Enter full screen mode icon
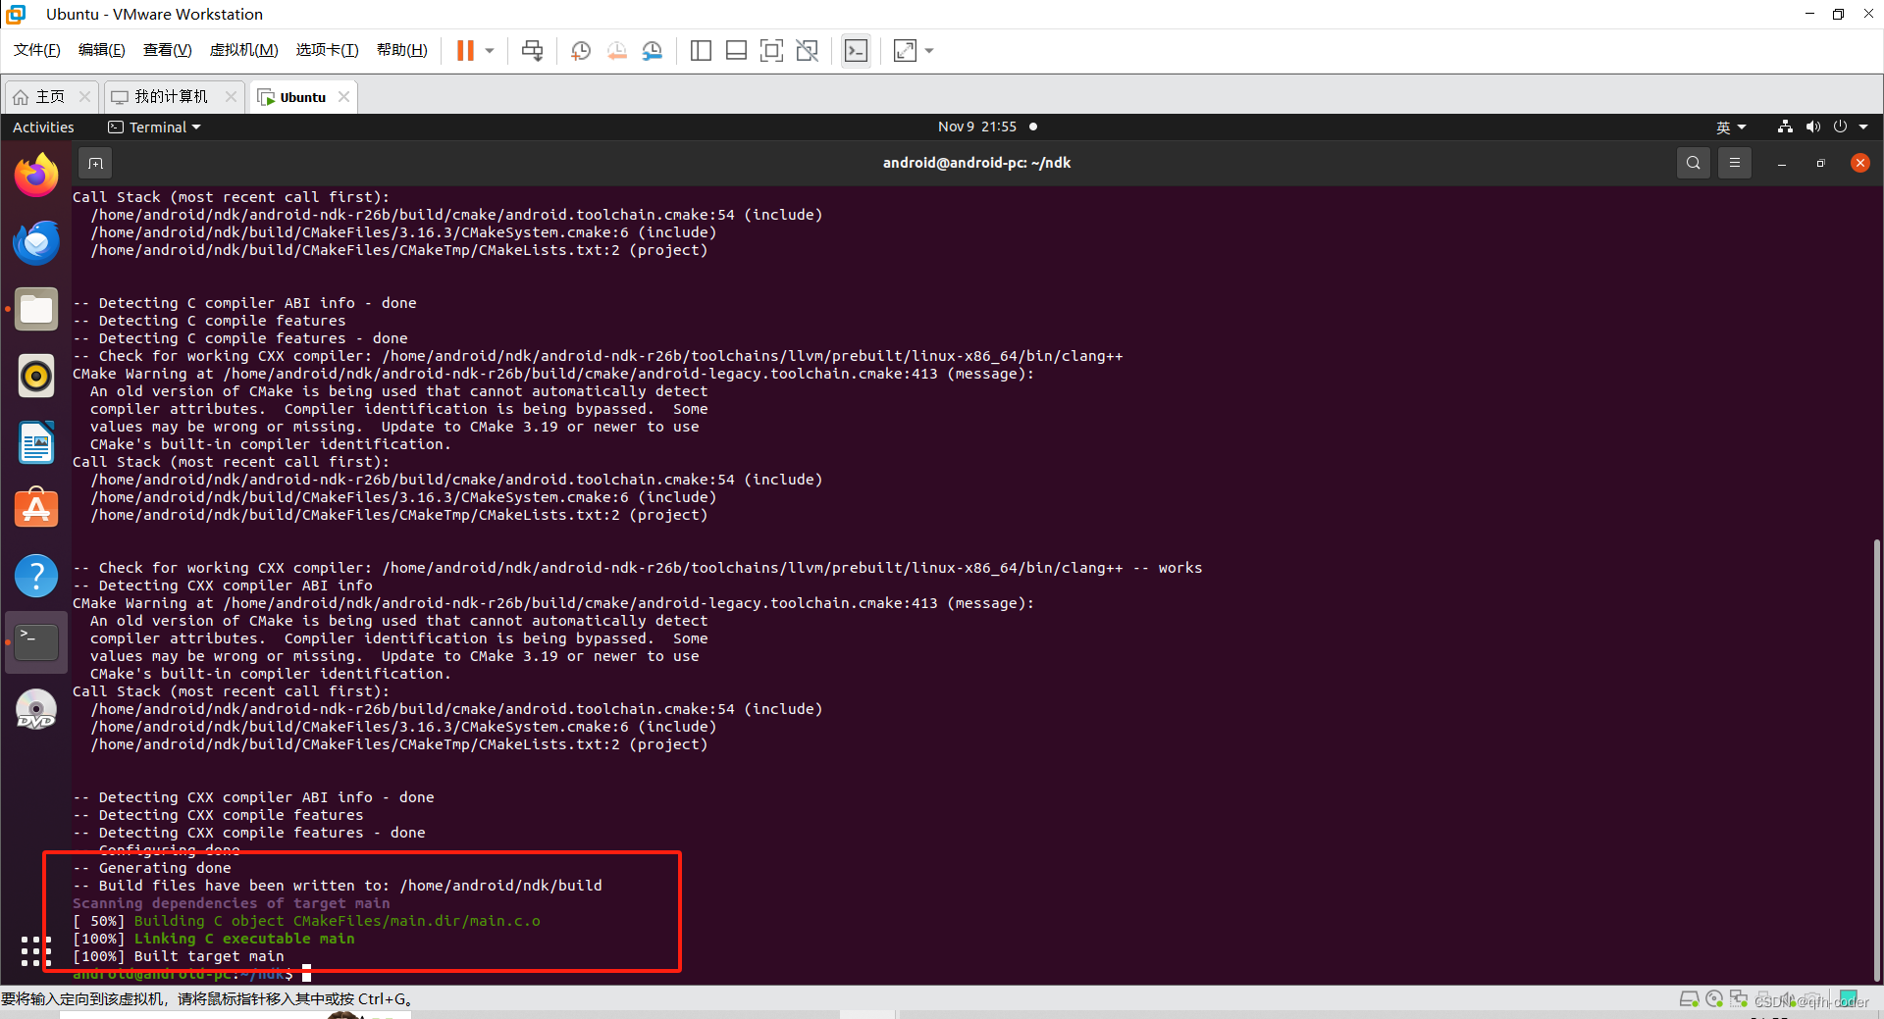This screenshot has height=1019, width=1884. (771, 50)
